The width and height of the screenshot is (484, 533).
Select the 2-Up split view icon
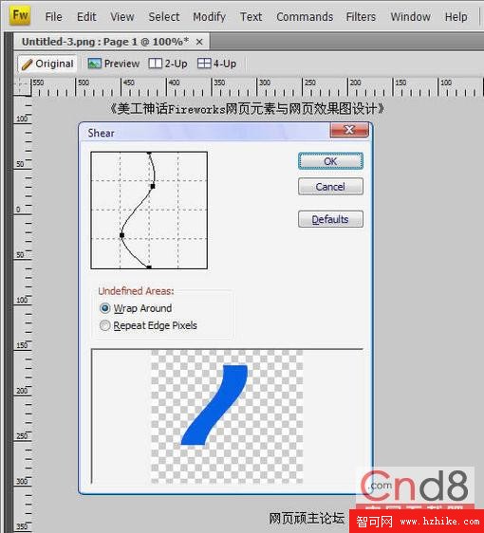pyautogui.click(x=156, y=64)
